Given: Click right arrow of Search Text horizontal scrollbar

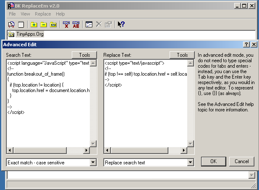Looking at the screenshot, I should pyautogui.click(x=87, y=150).
